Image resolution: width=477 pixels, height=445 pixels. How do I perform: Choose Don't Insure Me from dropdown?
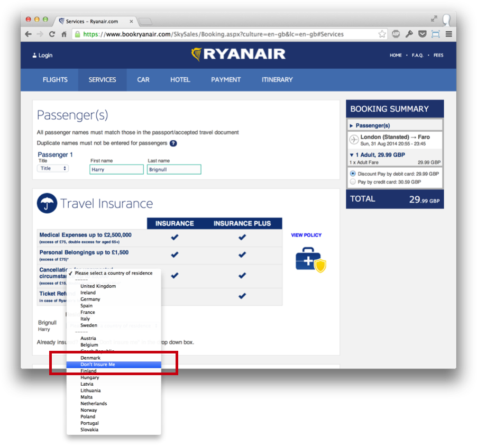(114, 365)
